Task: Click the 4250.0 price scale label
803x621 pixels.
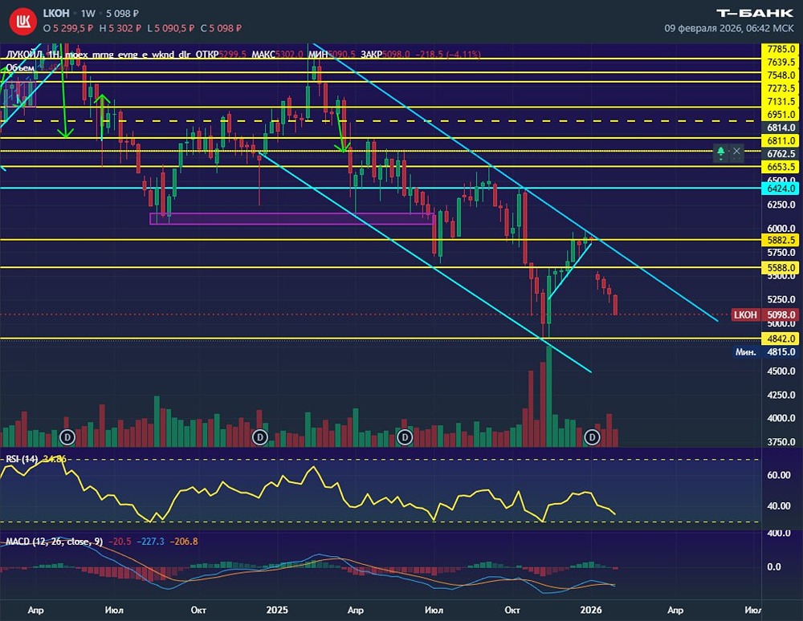Action: [x=781, y=395]
